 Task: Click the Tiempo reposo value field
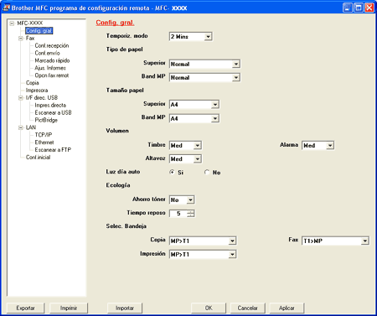pyautogui.click(x=178, y=214)
